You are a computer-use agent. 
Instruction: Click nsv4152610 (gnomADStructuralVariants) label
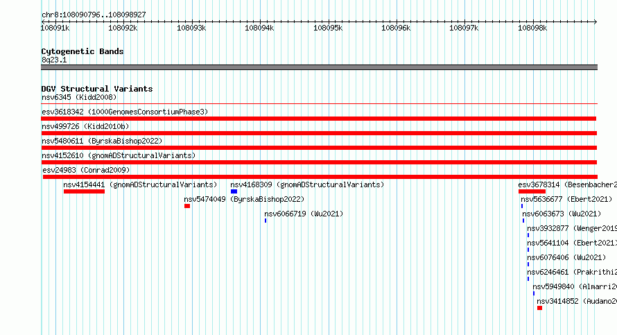click(x=119, y=155)
